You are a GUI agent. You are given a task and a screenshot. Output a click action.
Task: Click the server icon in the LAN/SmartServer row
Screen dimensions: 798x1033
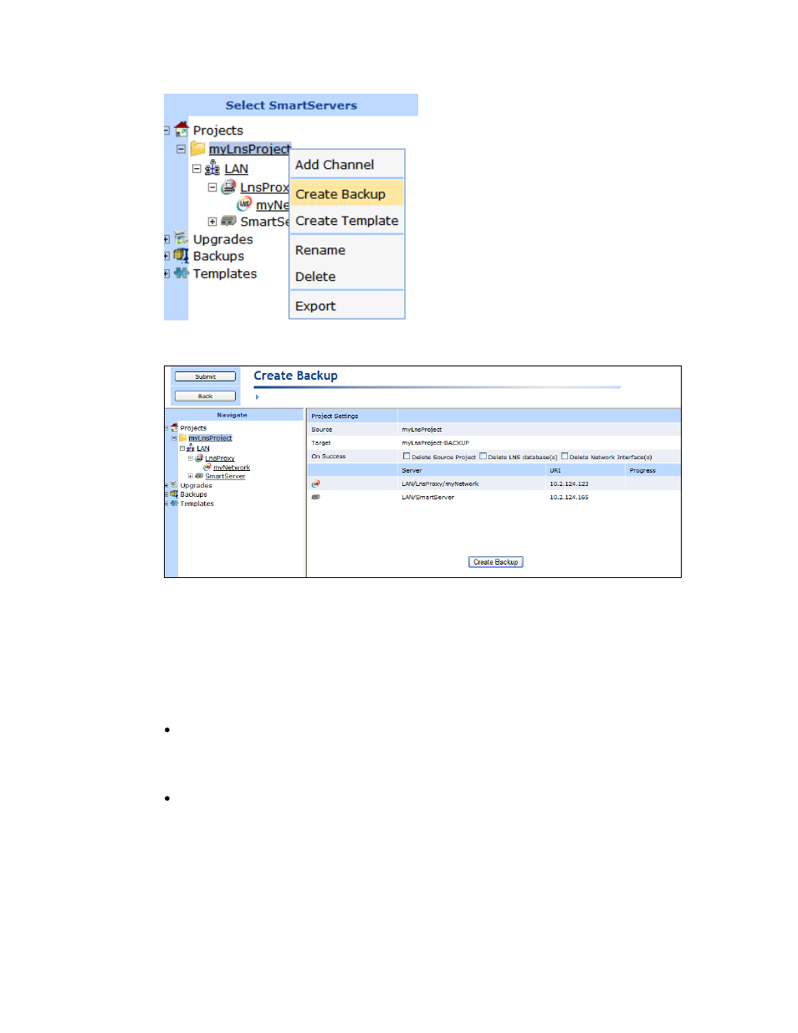tap(315, 497)
